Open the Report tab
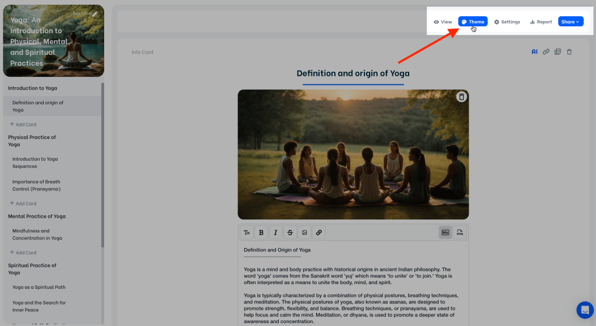Screen dimensions: 596x326 pyautogui.click(x=541, y=22)
